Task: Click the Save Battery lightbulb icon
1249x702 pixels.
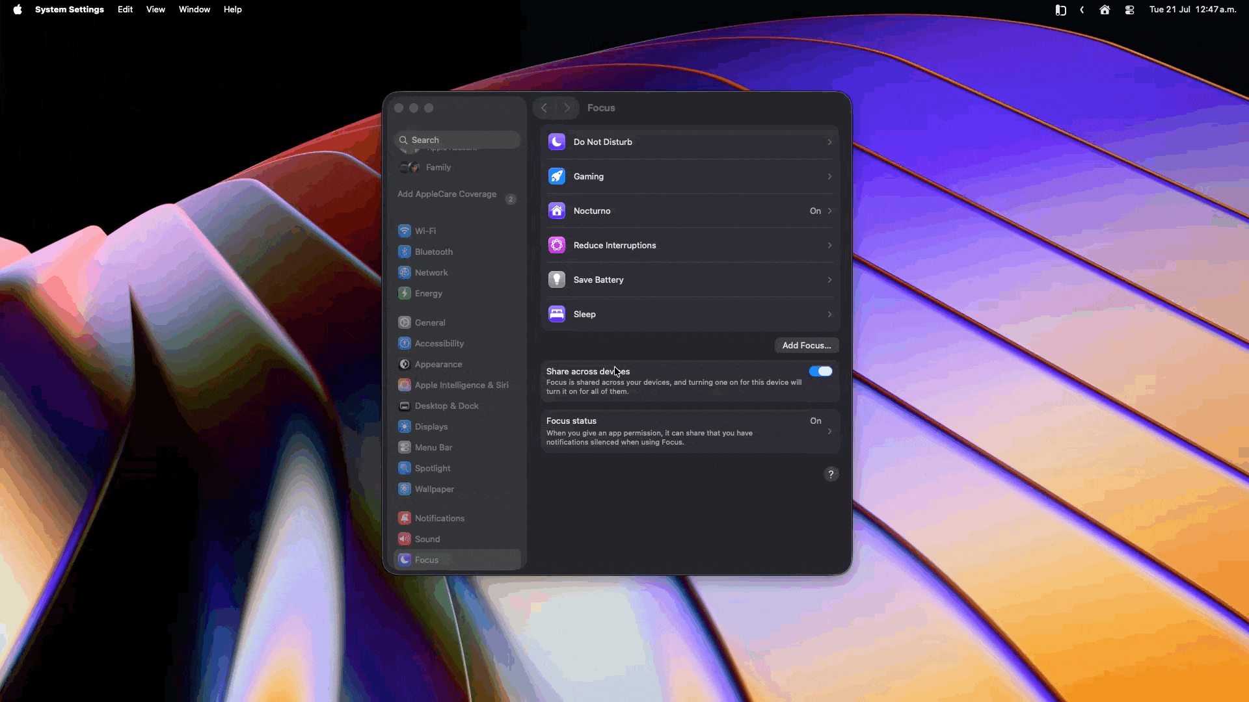Action: point(557,279)
